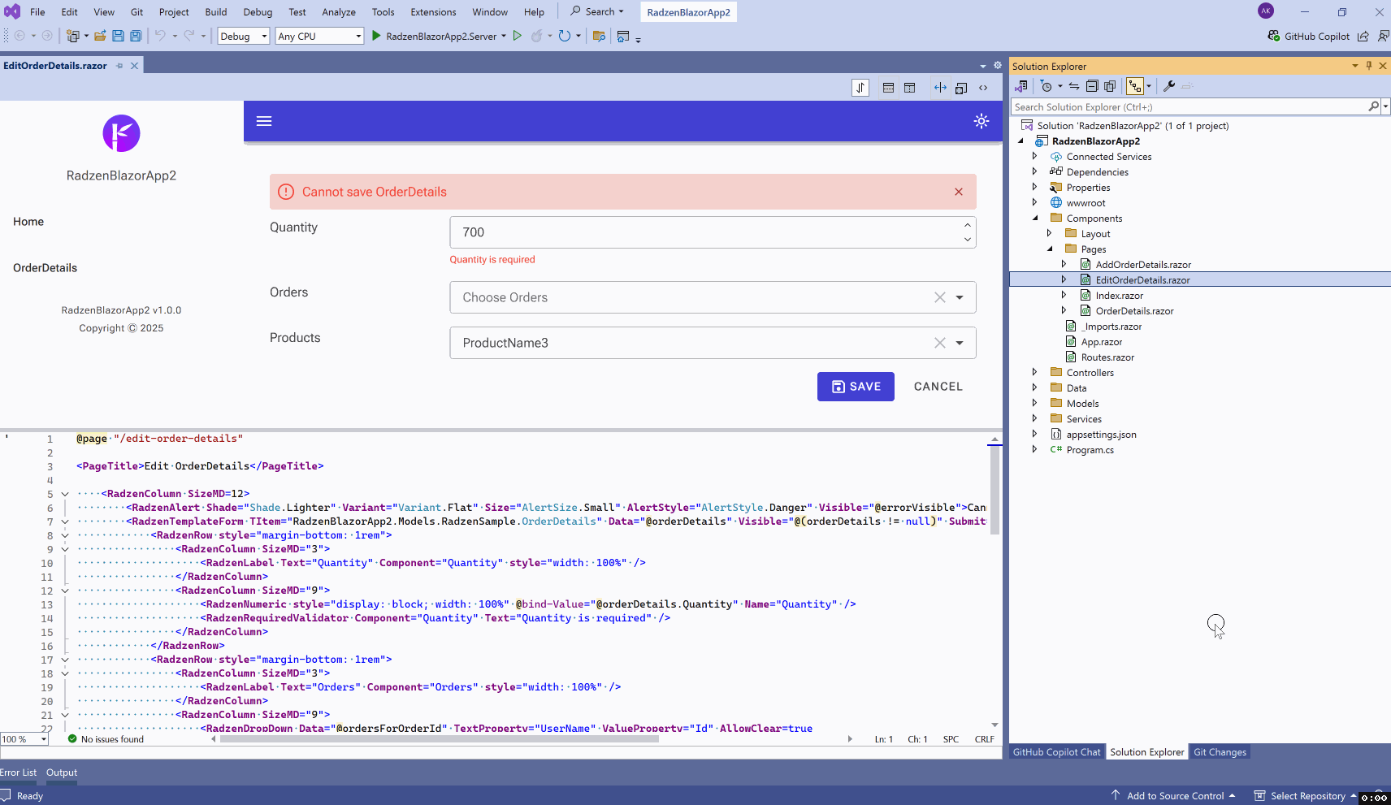The image size is (1391, 805).
Task: Collapse the Components folder
Action: click(1034, 218)
